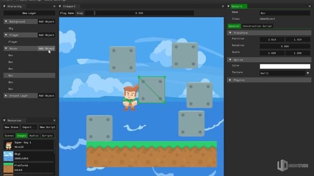Collapse the Player layer
The height and width of the screenshot is (176, 314).
pyautogui.click(x=6, y=35)
